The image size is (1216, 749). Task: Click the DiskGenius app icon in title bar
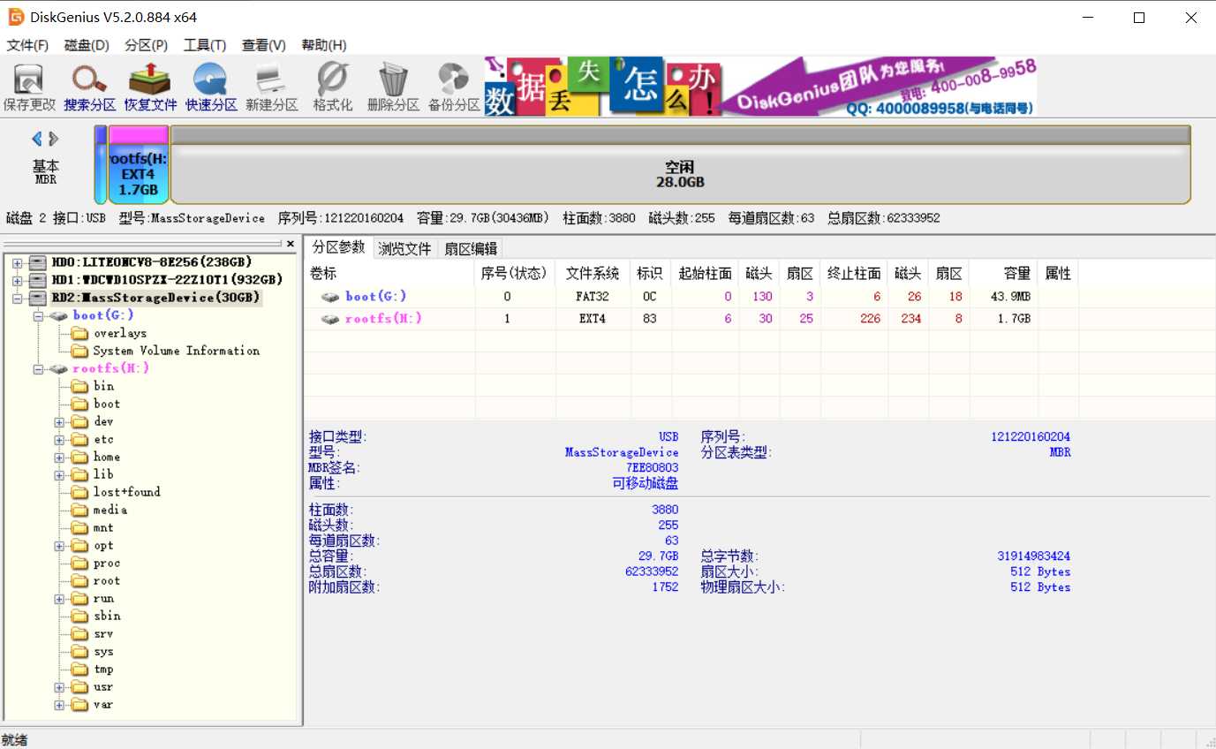coord(16,17)
